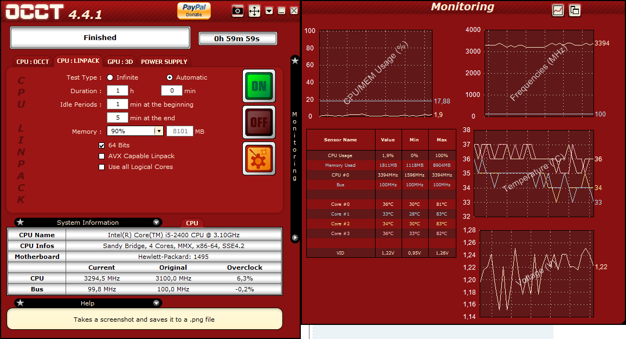The width and height of the screenshot is (626, 339).
Task: Select the Infinite test type
Action: [x=110, y=77]
